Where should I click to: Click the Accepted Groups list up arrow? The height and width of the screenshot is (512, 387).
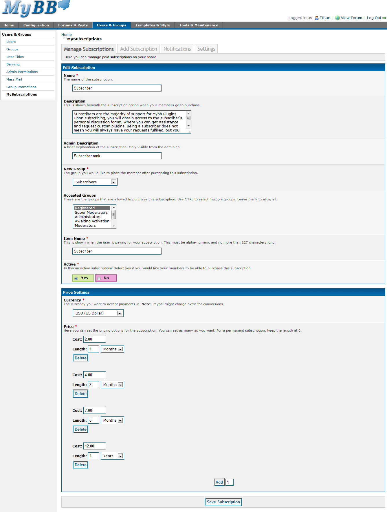[114, 208]
